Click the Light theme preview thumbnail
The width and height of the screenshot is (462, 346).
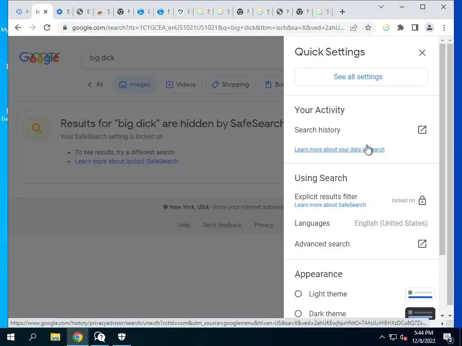[x=420, y=294]
